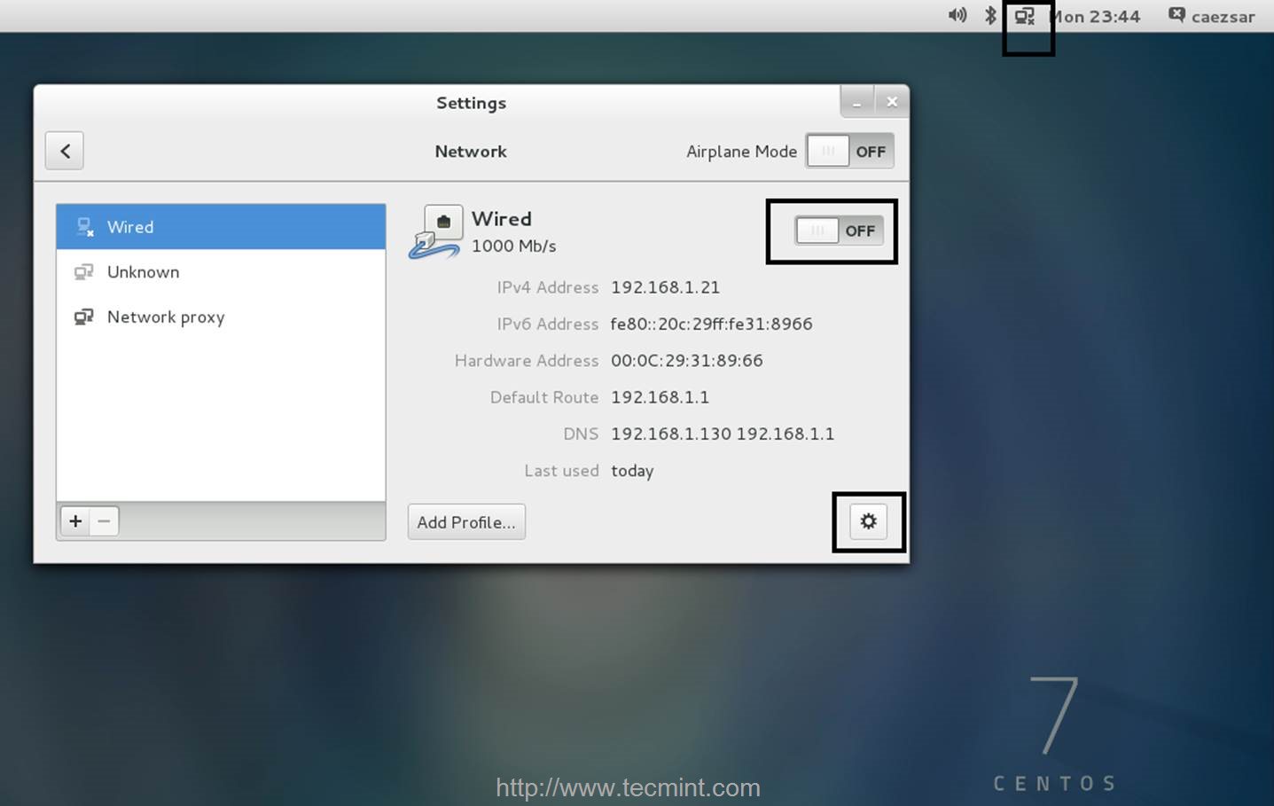Add a connection with the plus button

(x=75, y=521)
